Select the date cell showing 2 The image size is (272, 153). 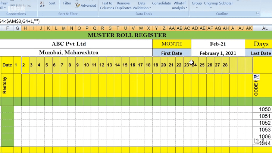(25, 65)
